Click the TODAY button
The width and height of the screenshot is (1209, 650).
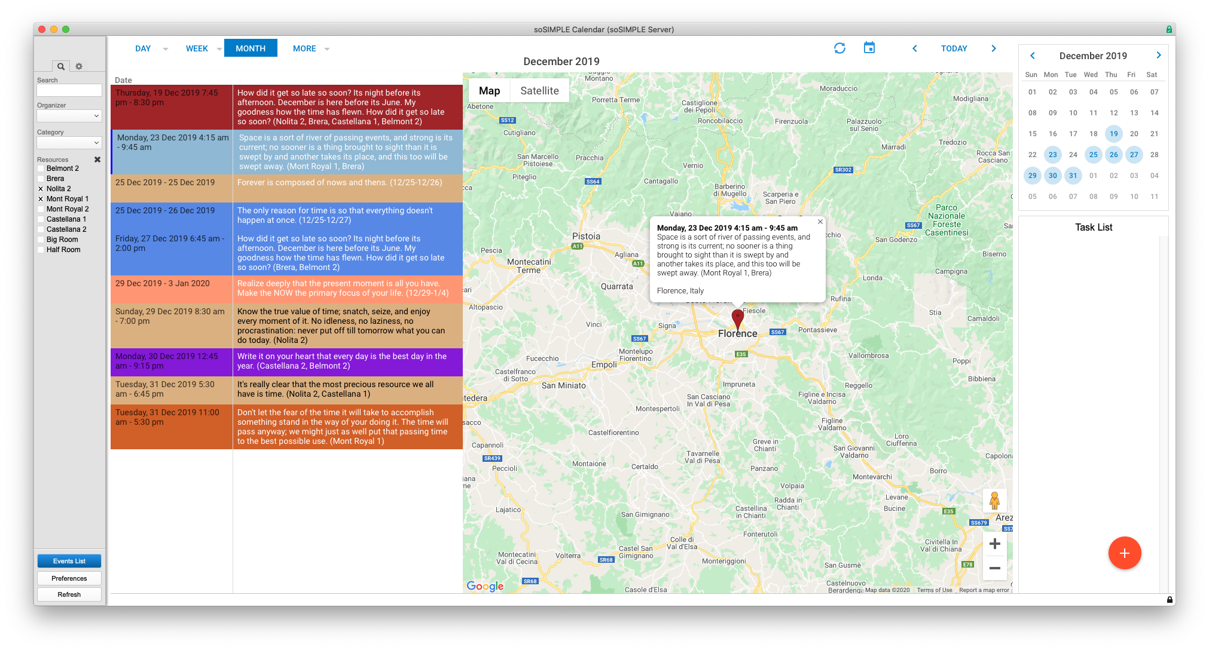tap(954, 48)
